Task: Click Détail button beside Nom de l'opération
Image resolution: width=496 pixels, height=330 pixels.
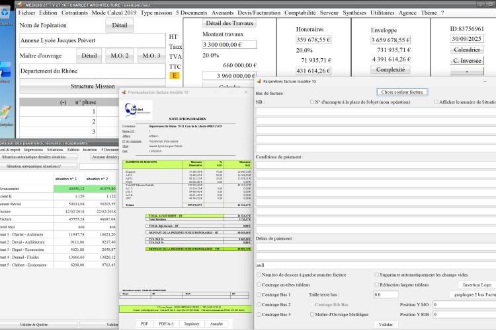Action: pyautogui.click(x=120, y=25)
